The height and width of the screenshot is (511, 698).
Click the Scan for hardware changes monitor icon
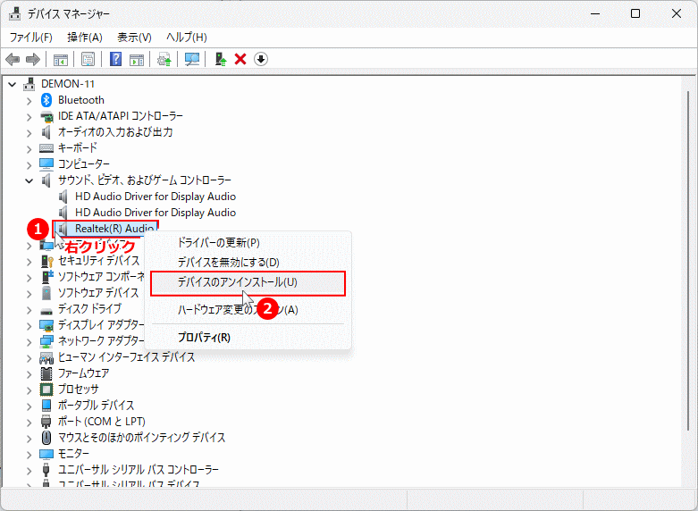[192, 59]
